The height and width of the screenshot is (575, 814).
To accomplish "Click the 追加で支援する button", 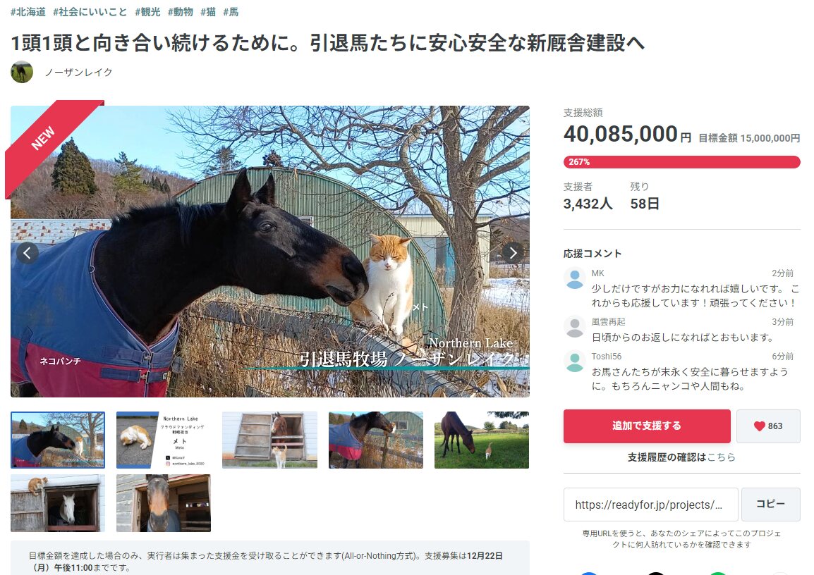I will [647, 426].
